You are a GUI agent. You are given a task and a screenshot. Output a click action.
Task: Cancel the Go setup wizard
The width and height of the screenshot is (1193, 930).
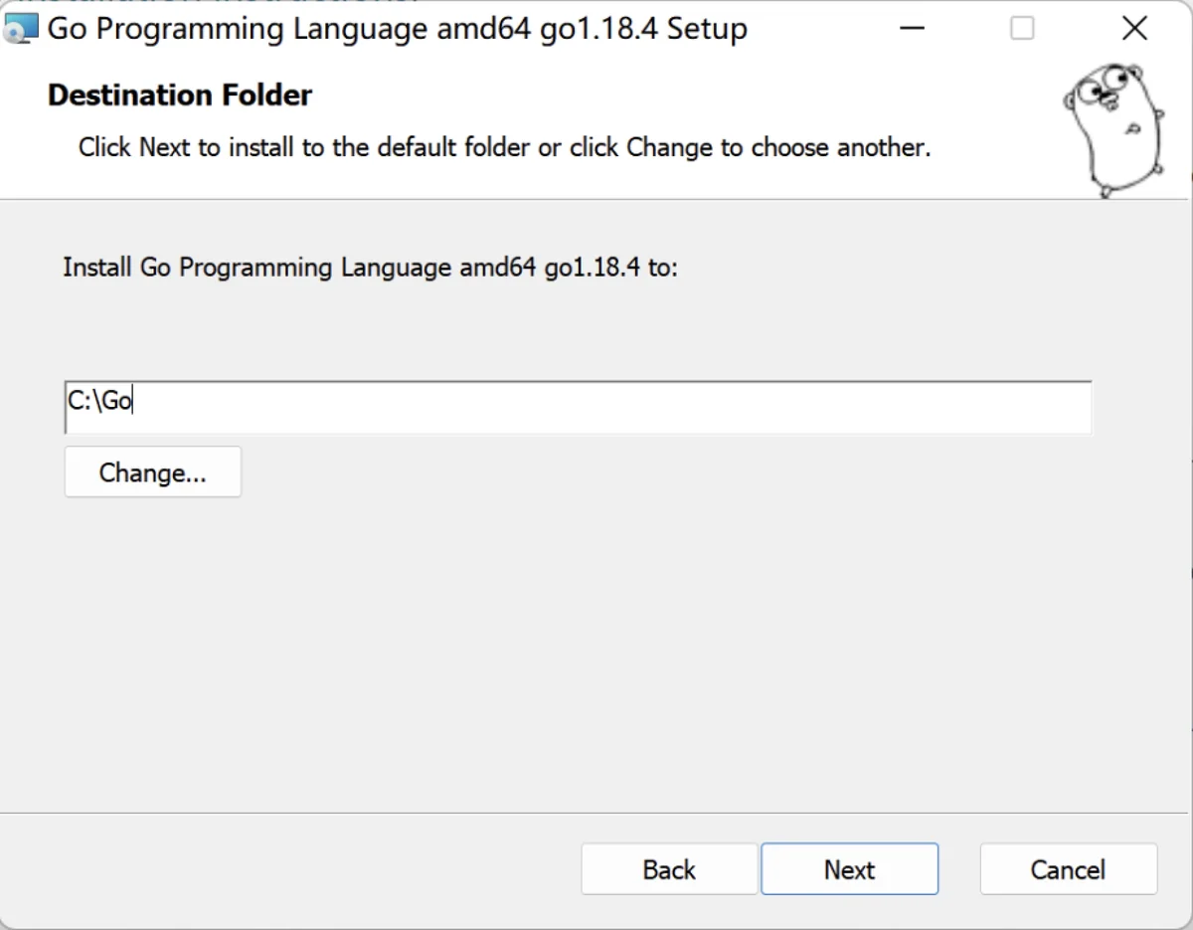(1068, 869)
